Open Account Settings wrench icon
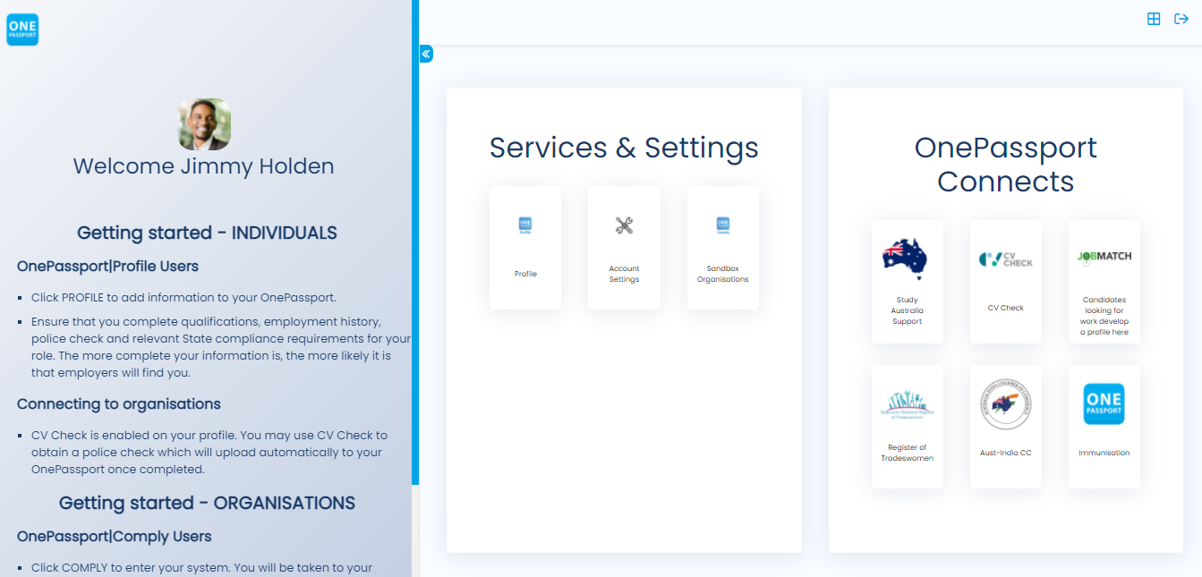The height and width of the screenshot is (577, 1202). point(624,225)
